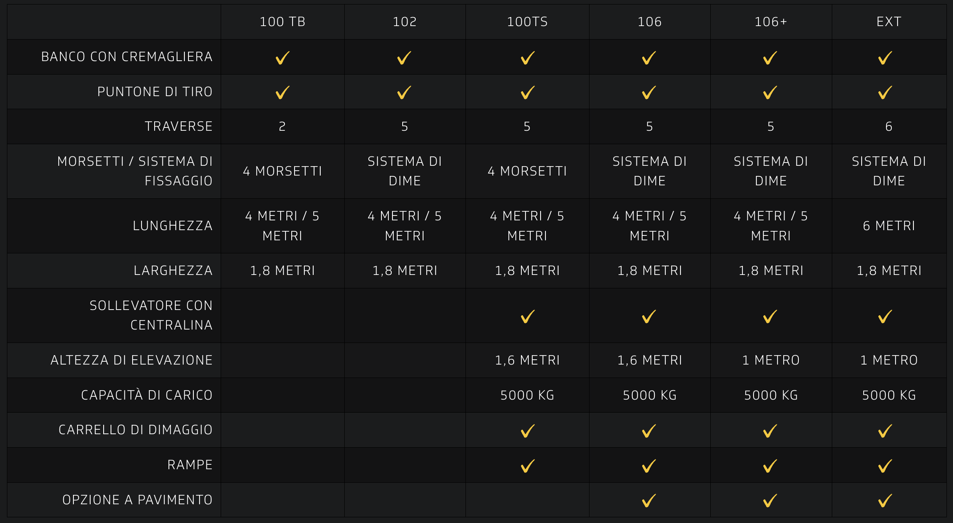
Task: Click checkmark for Banco con Cremagliera under 100 TB
Action: point(282,57)
